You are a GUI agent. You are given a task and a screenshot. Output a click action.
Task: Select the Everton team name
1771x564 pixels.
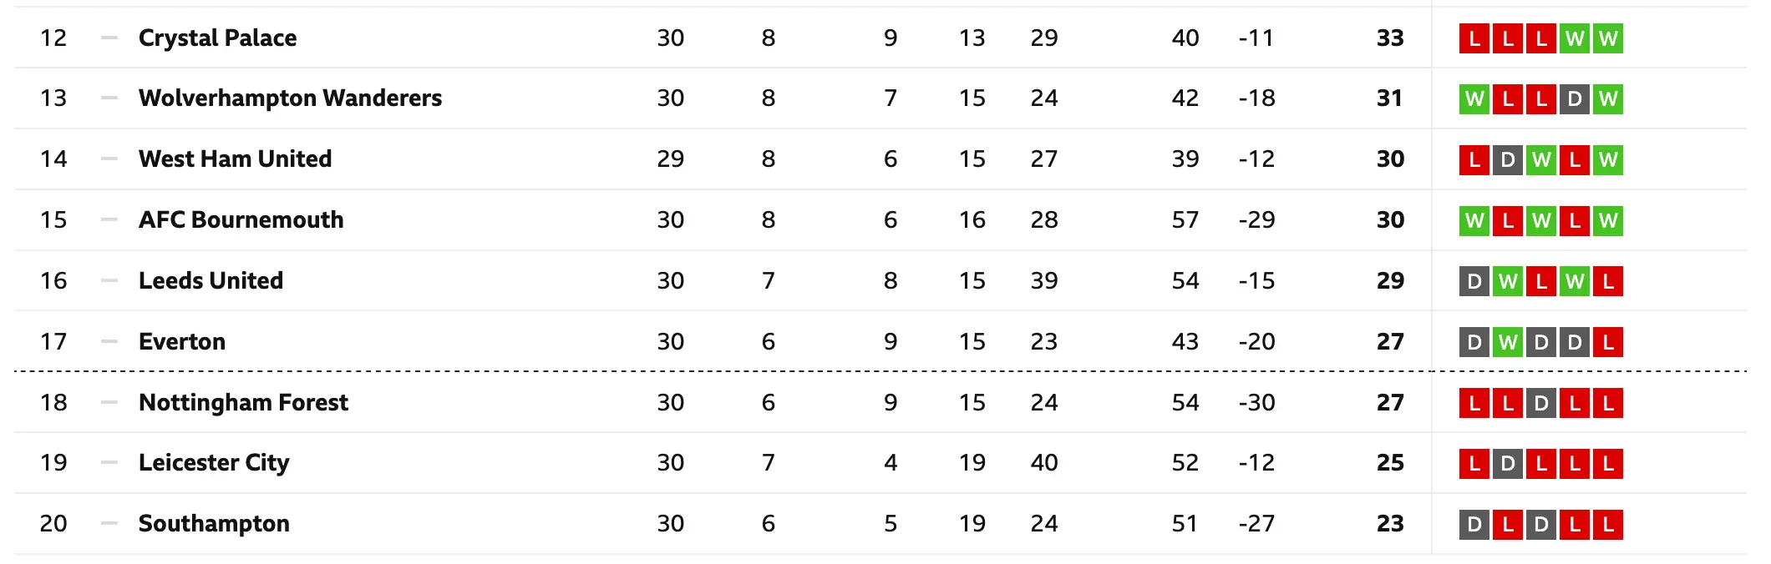tap(182, 342)
